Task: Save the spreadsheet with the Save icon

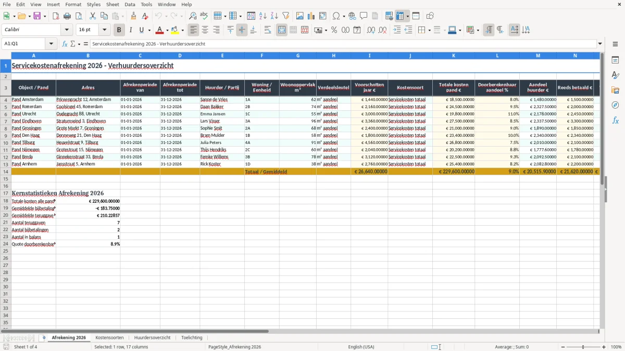Action: (x=37, y=16)
